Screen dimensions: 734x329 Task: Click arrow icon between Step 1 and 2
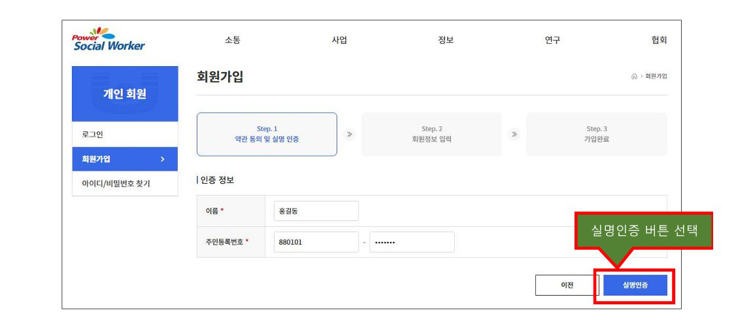click(x=349, y=135)
